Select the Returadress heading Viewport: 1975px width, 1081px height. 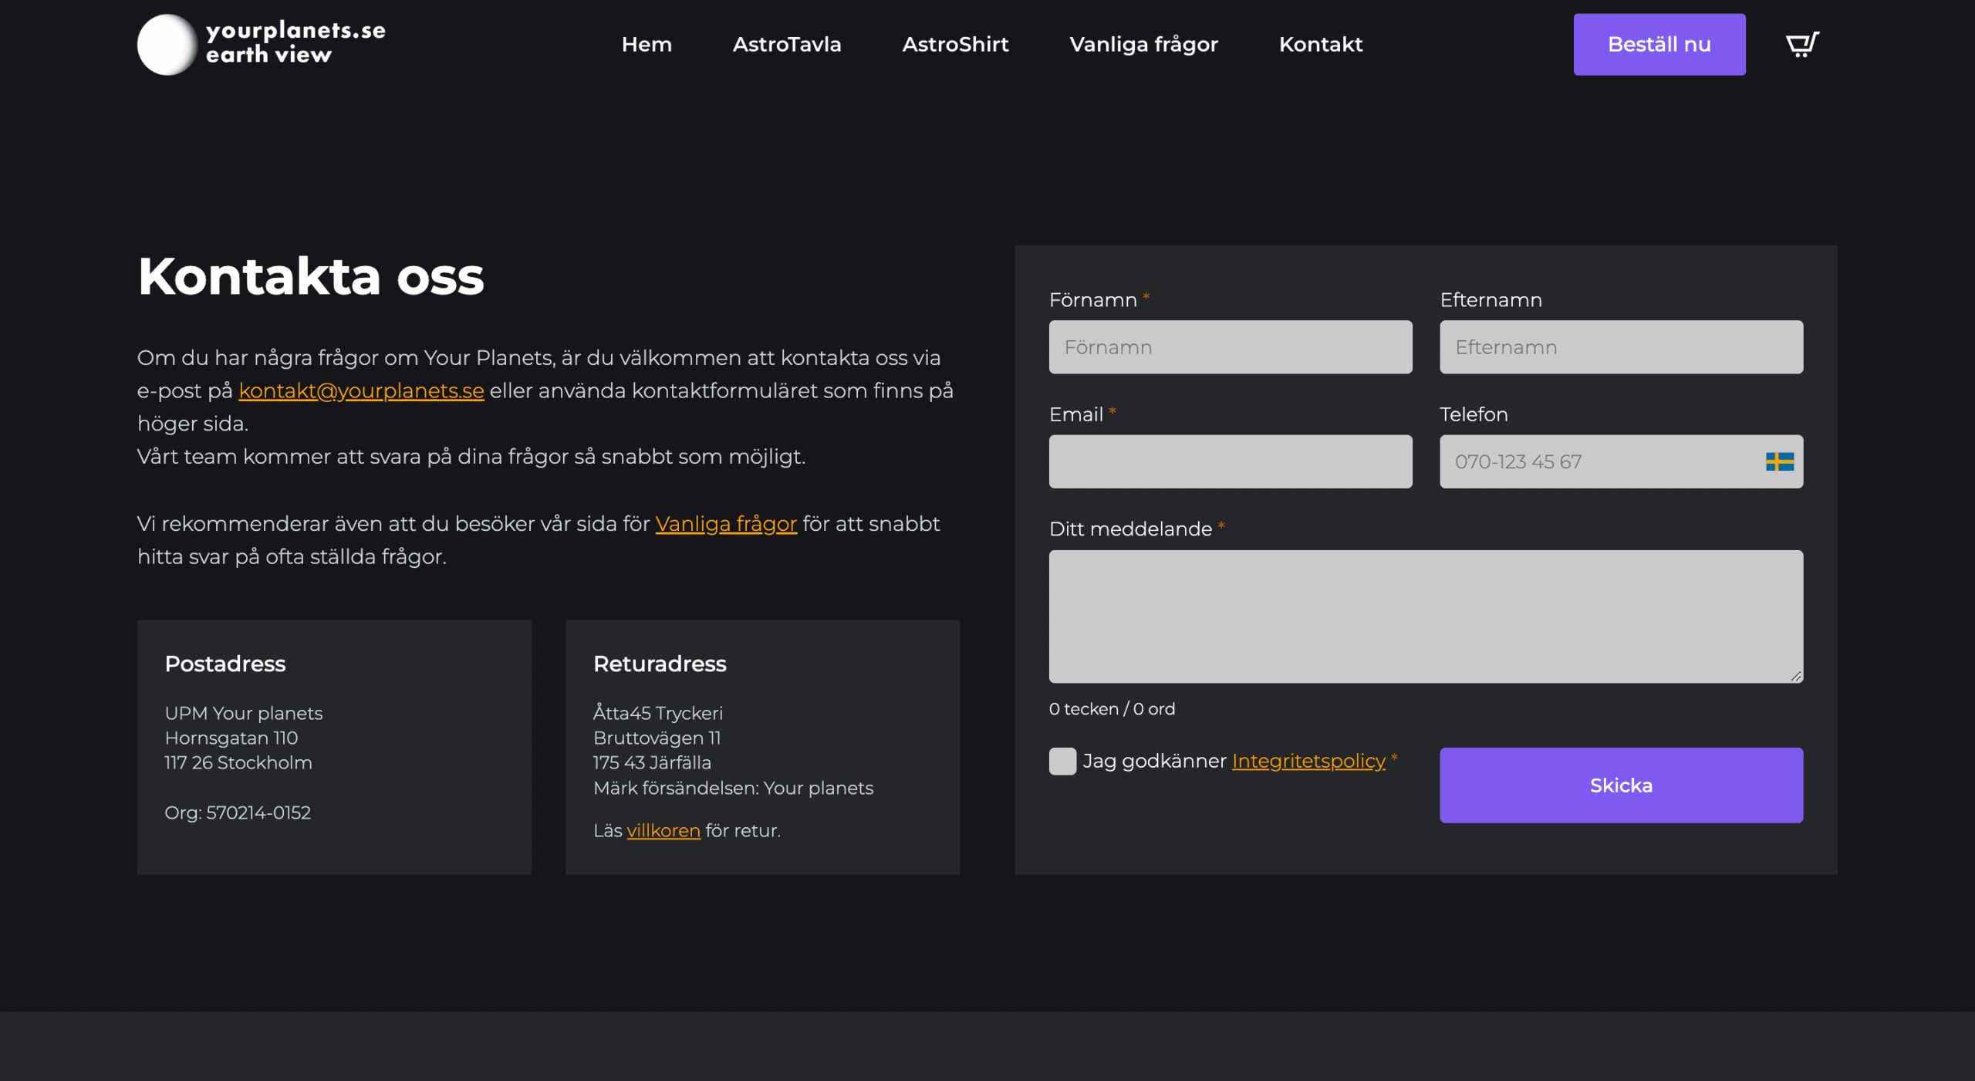pyautogui.click(x=660, y=664)
